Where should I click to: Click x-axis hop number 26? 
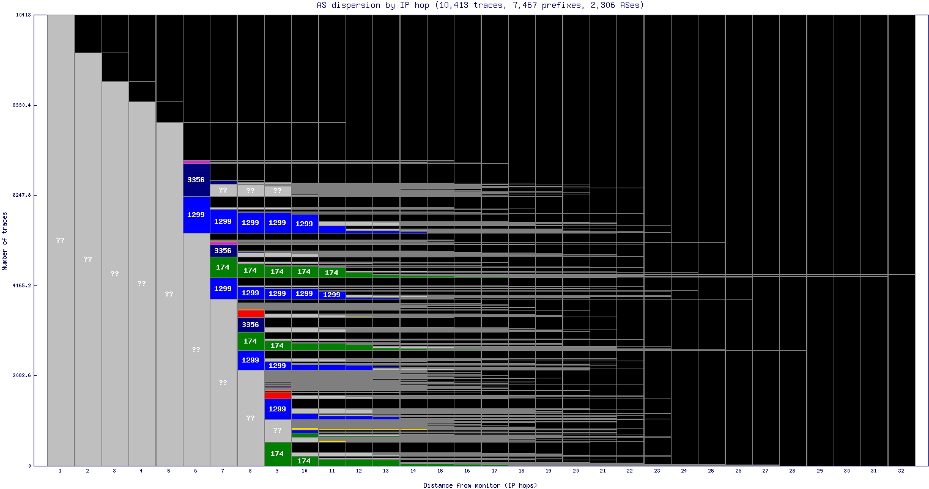tap(738, 471)
